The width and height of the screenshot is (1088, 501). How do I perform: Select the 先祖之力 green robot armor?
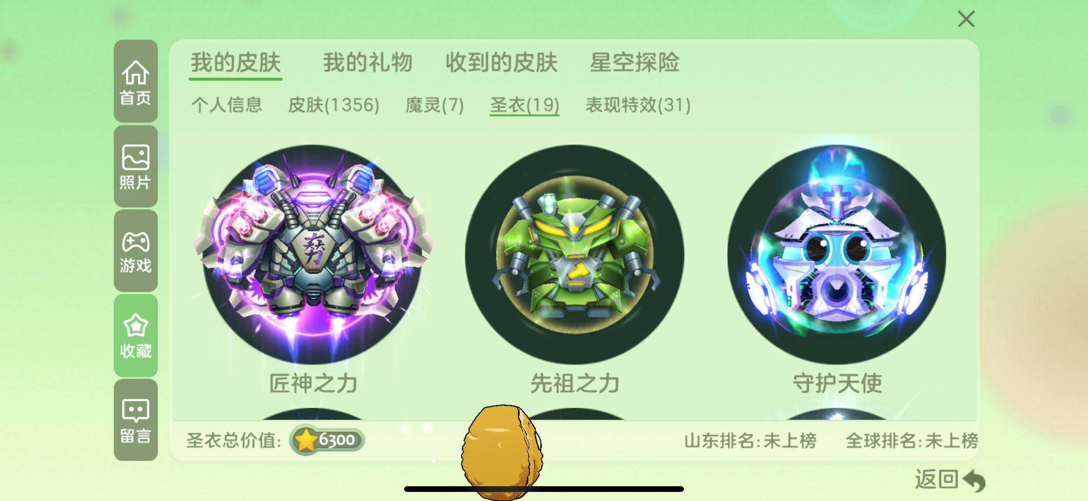(x=574, y=254)
